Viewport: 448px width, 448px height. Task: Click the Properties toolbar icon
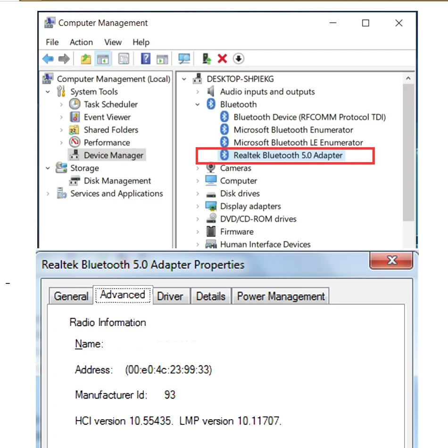(124, 59)
